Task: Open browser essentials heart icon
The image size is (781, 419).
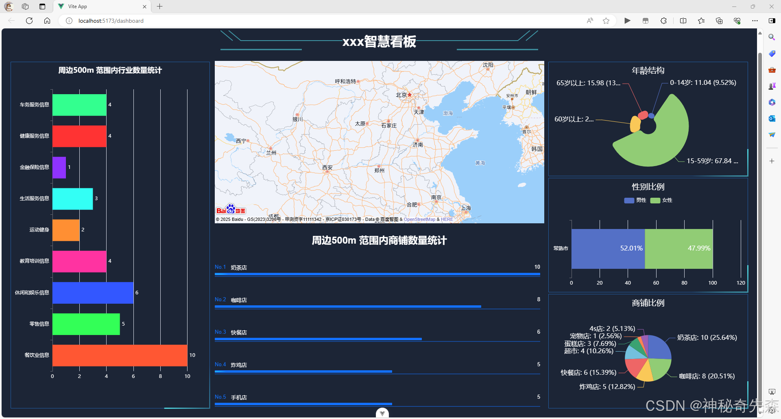Action: pos(737,21)
